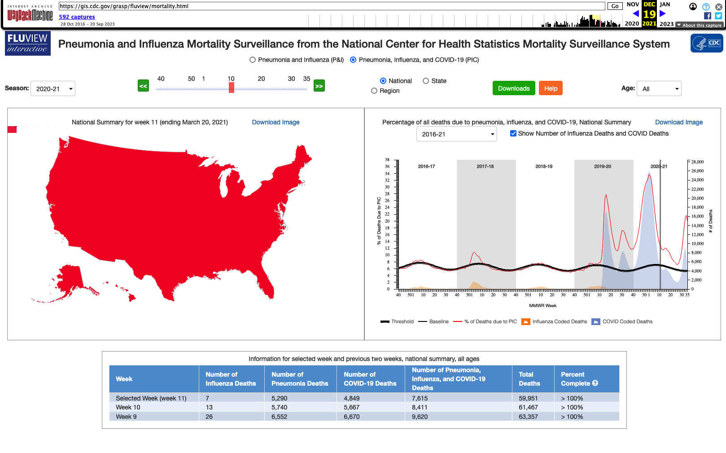The height and width of the screenshot is (453, 726).
Task: Download the chart image
Action: (679, 122)
